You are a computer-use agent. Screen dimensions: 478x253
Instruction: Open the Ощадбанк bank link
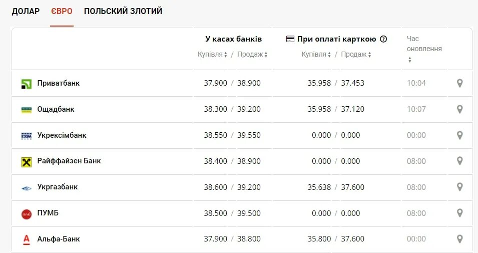tap(56, 109)
